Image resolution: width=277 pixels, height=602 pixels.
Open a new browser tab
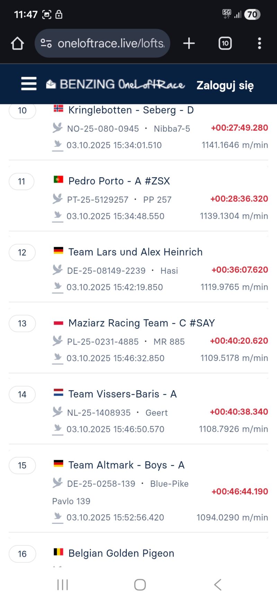[189, 43]
